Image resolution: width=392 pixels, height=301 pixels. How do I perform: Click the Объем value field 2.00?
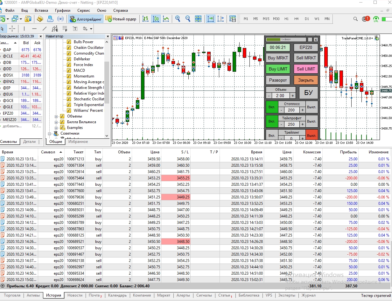[280, 96]
